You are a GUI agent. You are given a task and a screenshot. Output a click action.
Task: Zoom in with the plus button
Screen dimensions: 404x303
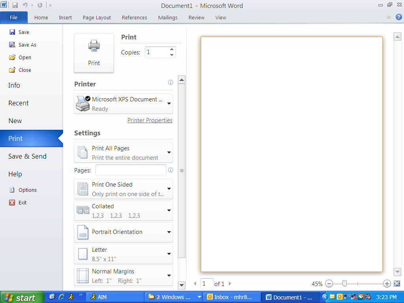387,284
